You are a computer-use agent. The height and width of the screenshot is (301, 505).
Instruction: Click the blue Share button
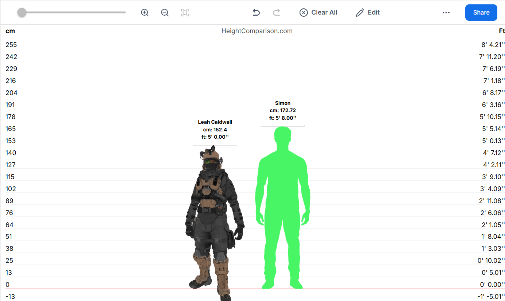tap(481, 13)
